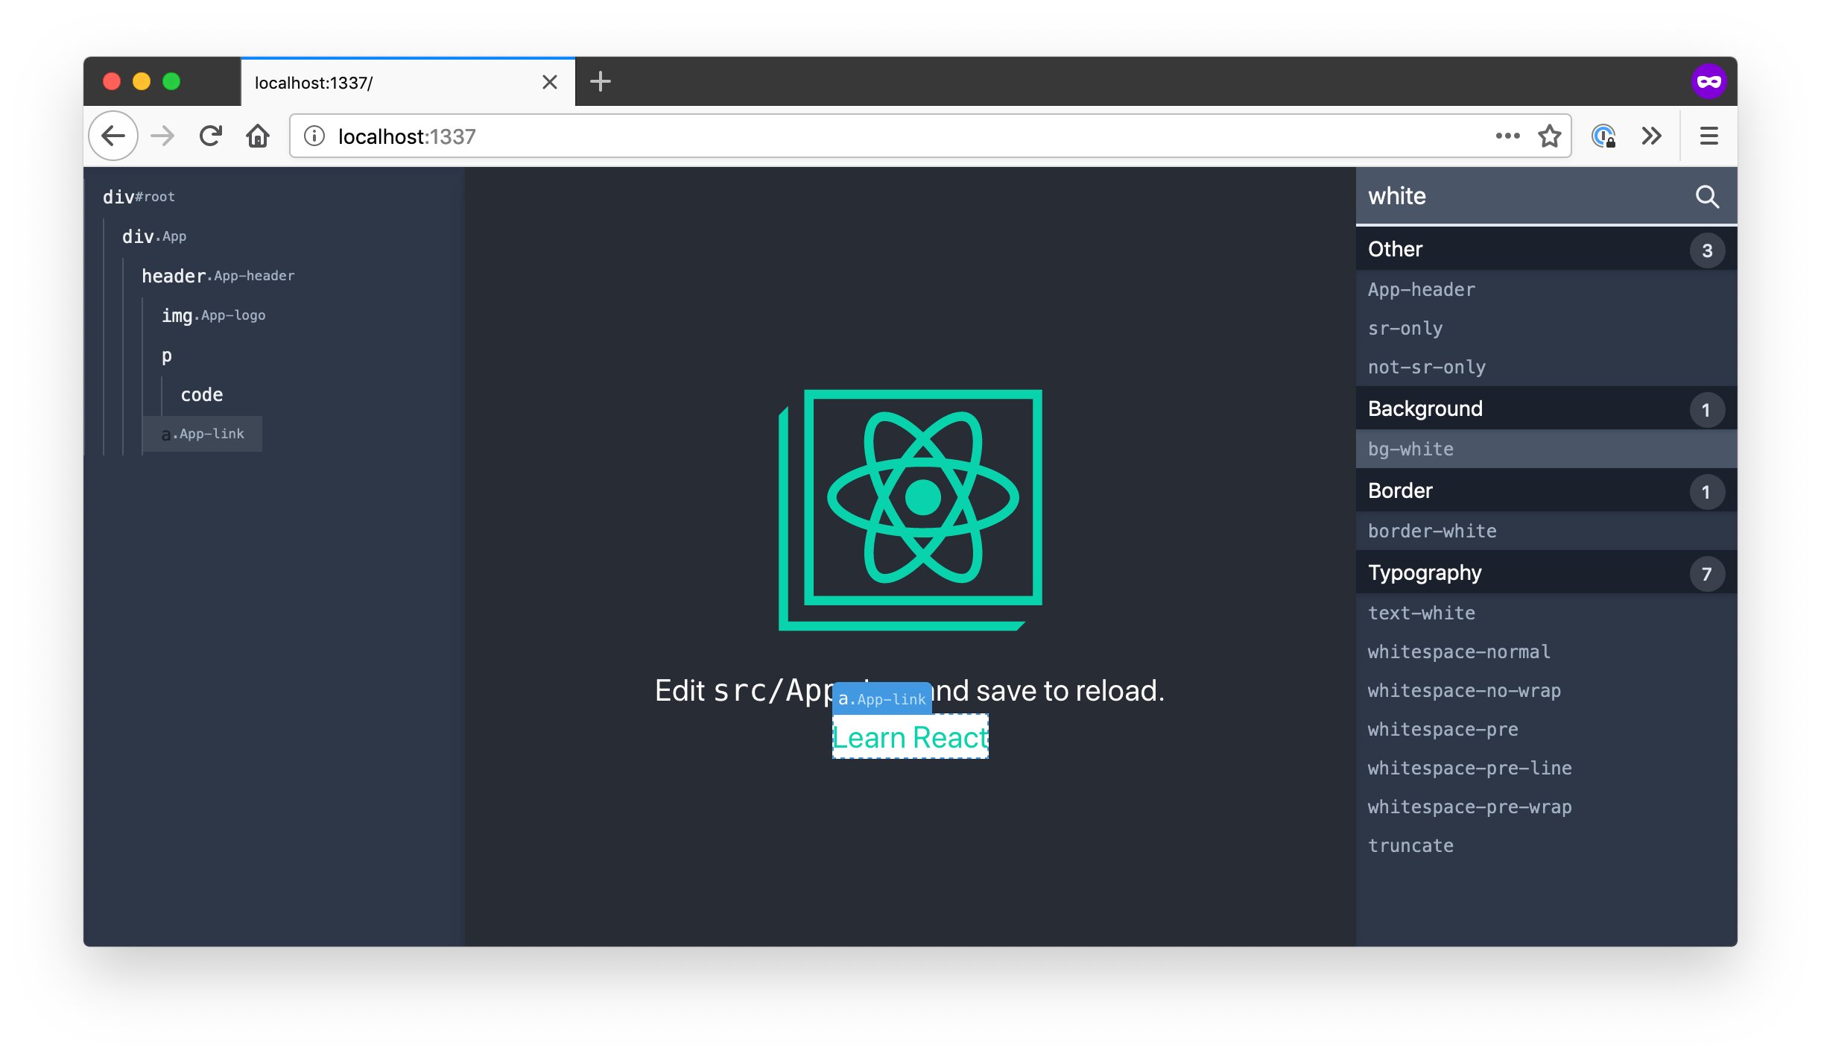Image resolution: width=1821 pixels, height=1057 pixels.
Task: Click the extension icon with lock badge
Action: 1603,136
